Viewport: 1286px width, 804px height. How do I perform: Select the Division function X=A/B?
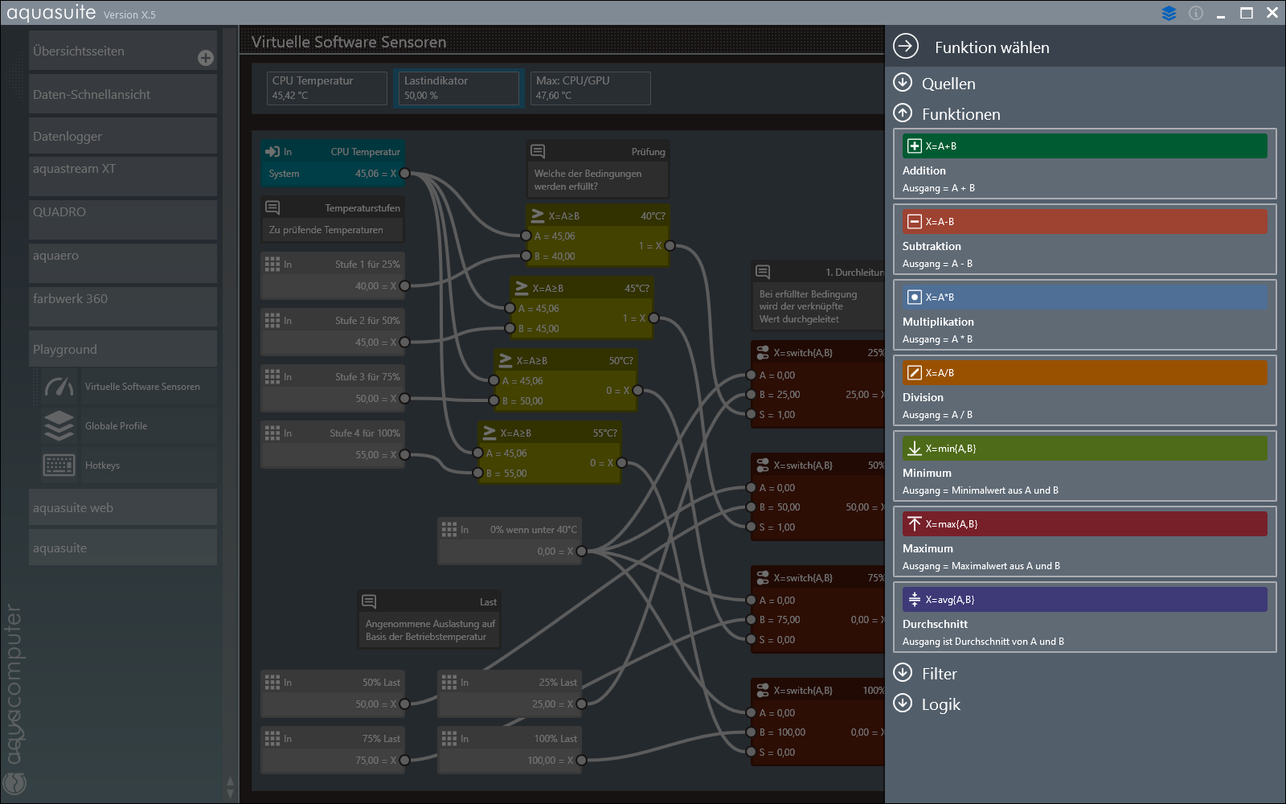click(1084, 391)
